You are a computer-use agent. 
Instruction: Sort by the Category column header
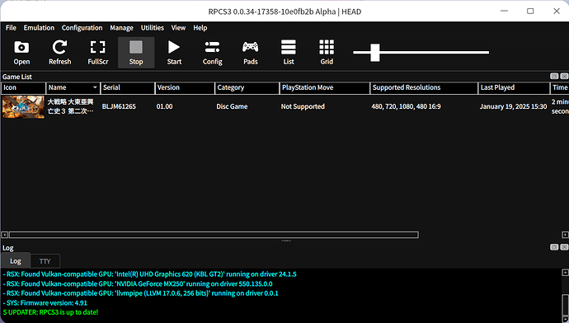(247, 87)
